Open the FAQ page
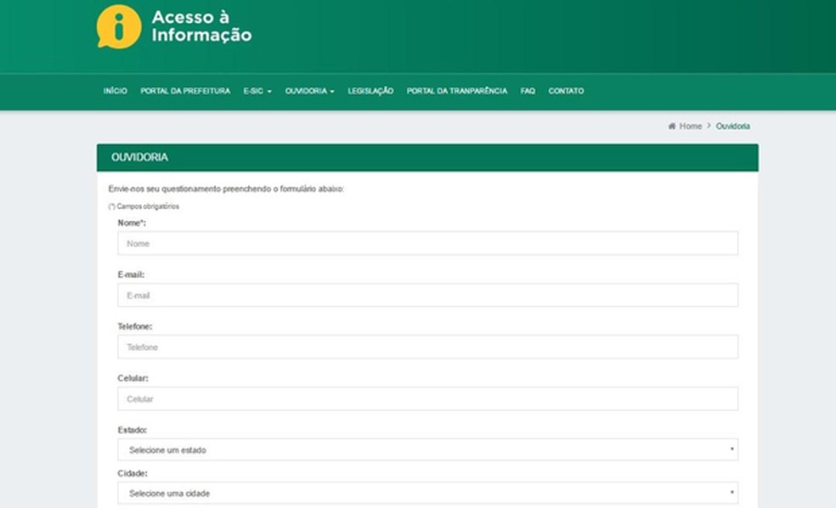 pyautogui.click(x=528, y=91)
